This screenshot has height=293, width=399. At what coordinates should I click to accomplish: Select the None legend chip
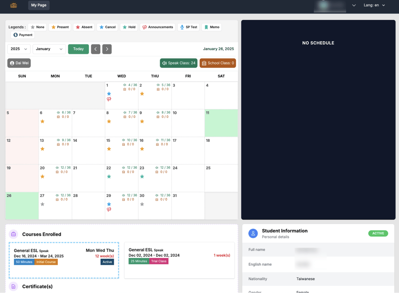[37, 27]
